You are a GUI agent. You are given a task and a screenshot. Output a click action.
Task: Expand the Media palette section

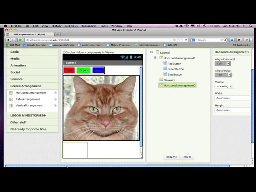tap(32, 59)
